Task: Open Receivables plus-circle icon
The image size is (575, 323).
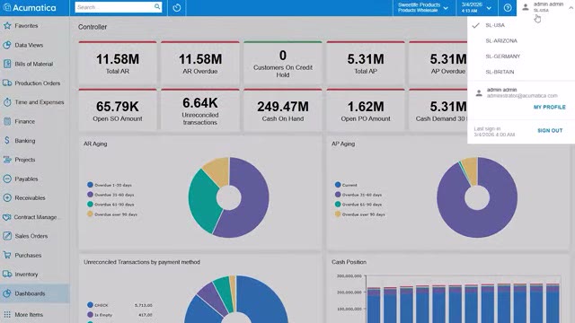Action: point(7,197)
